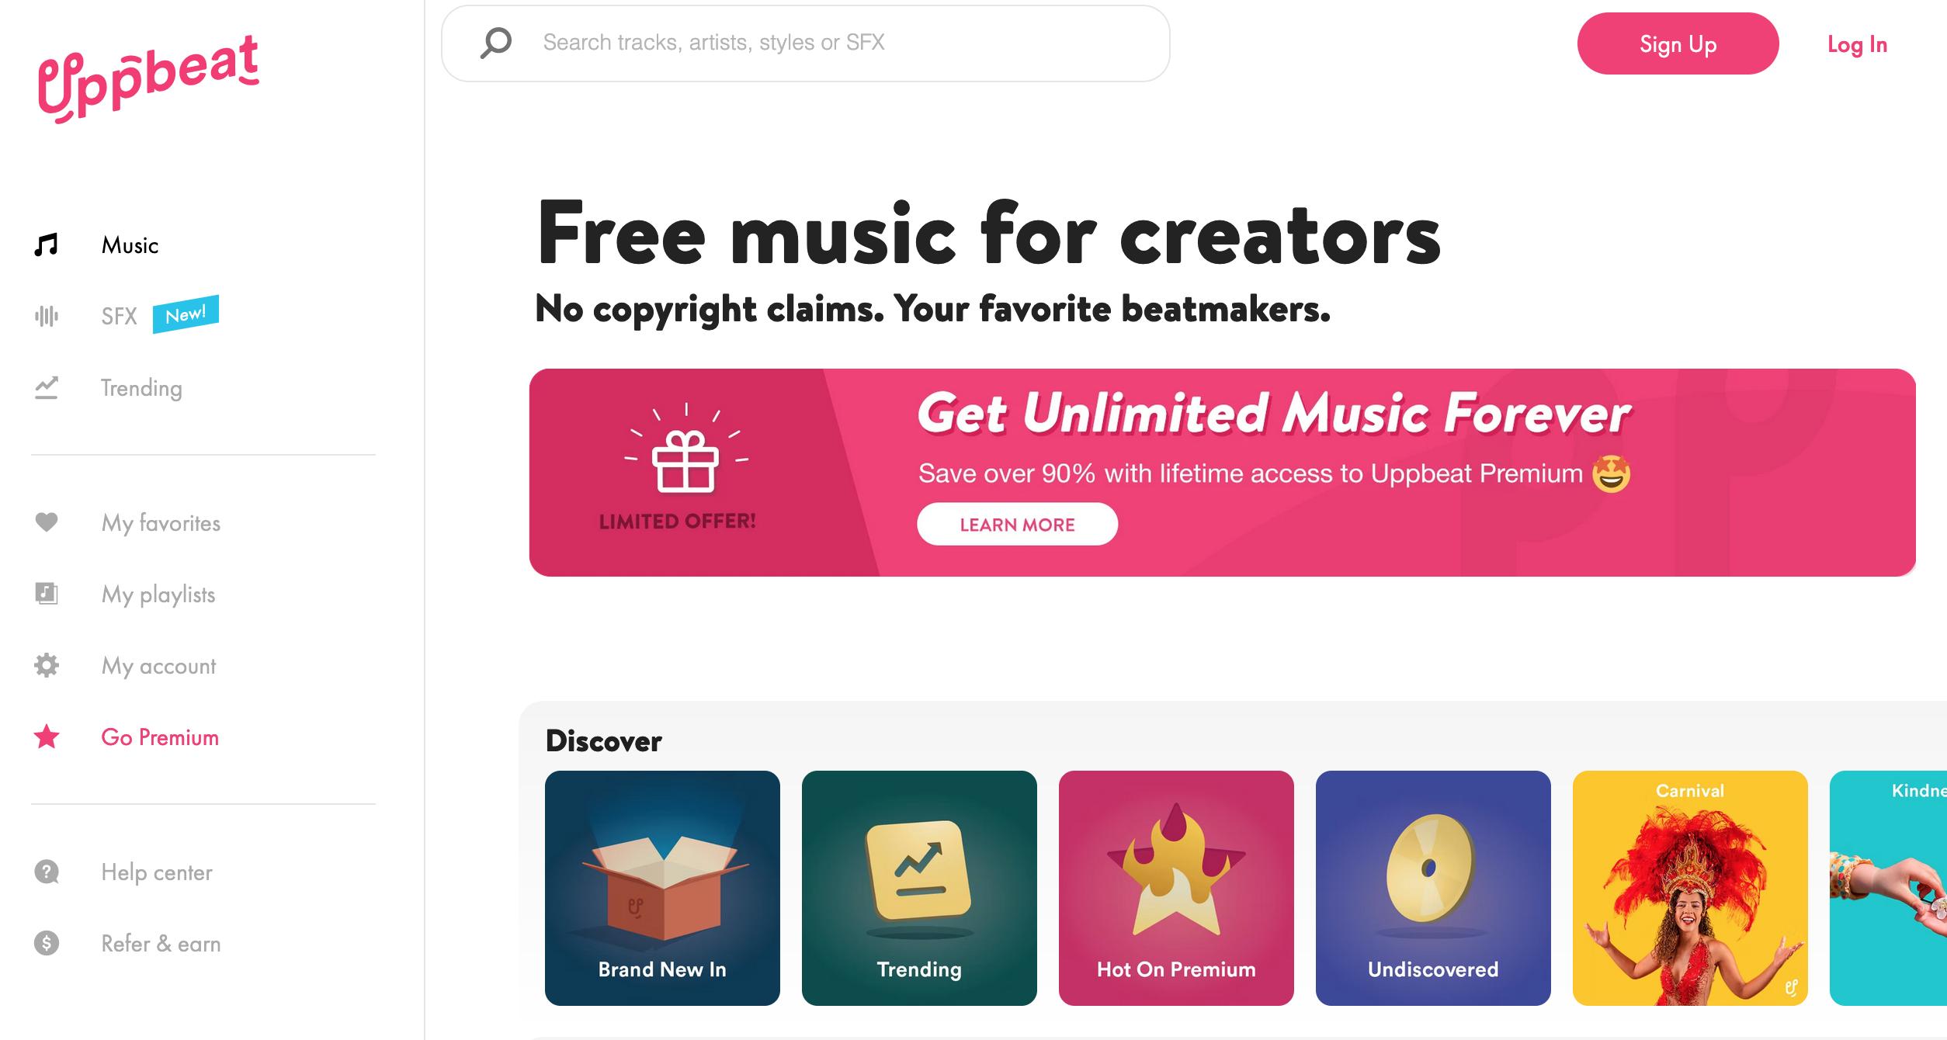Viewport: 1947px width, 1040px height.
Task: Open the Brand New In tile
Action: (x=662, y=888)
